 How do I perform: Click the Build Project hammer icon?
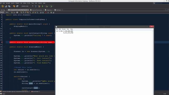(x=36, y=6)
